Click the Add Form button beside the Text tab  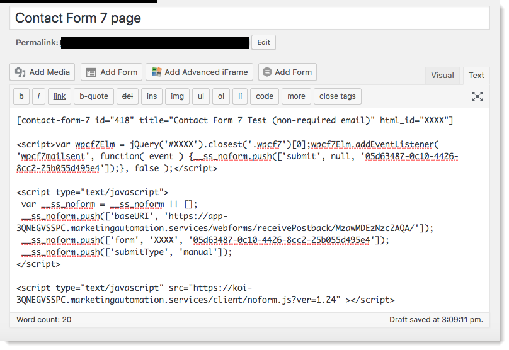click(x=287, y=72)
